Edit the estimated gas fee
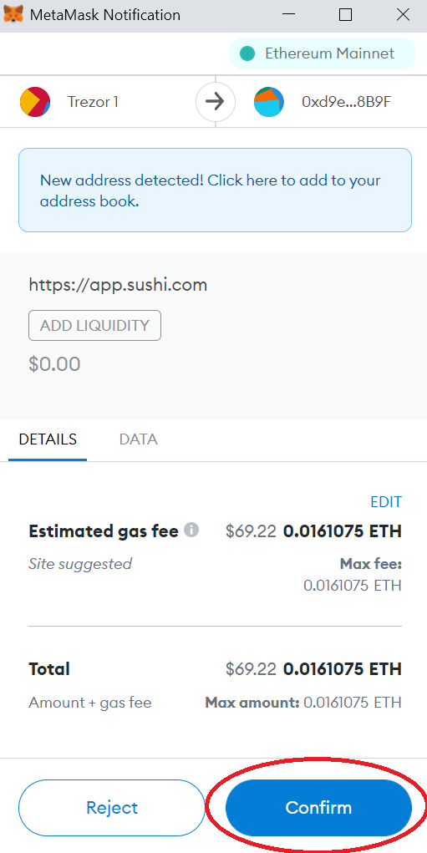The height and width of the screenshot is (853, 427). pos(386,501)
